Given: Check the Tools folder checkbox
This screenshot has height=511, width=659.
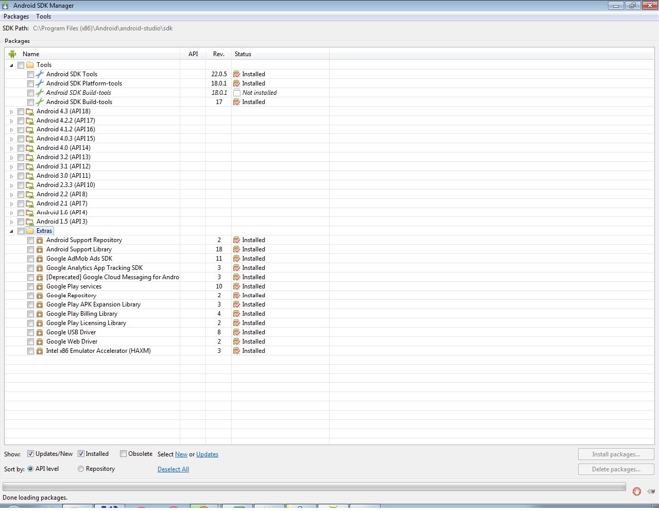Looking at the screenshot, I should pyautogui.click(x=21, y=65).
